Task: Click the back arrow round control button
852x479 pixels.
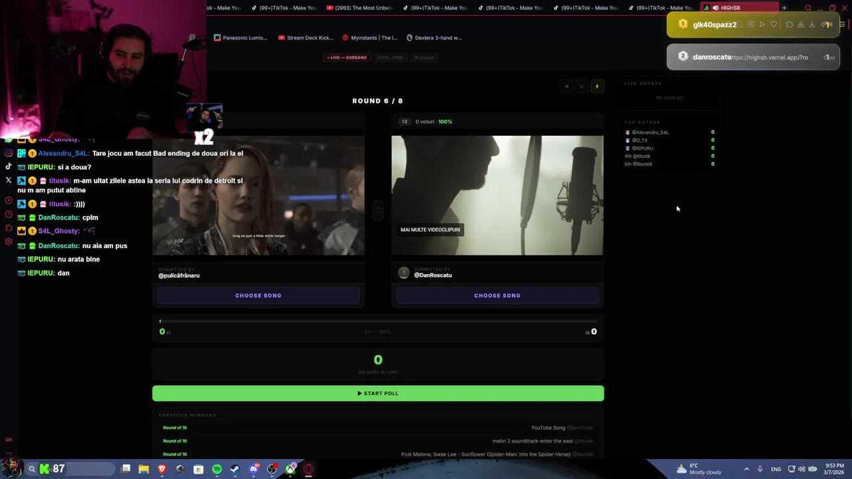Action: click(x=566, y=86)
